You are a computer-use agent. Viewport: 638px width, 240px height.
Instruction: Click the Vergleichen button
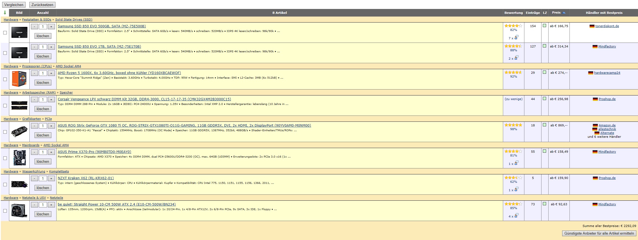(x=14, y=5)
